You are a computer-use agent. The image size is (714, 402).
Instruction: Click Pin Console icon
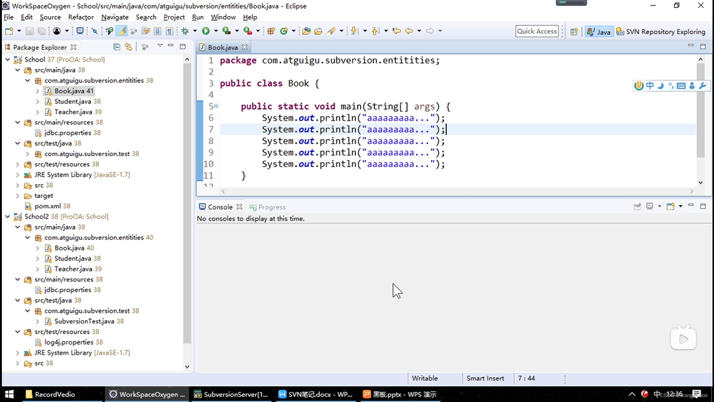(x=637, y=206)
